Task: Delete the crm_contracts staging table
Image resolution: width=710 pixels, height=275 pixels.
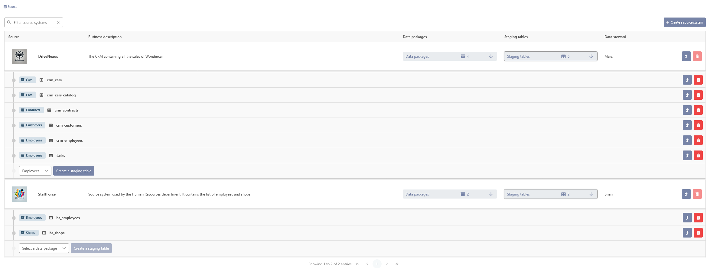Action: [x=698, y=110]
